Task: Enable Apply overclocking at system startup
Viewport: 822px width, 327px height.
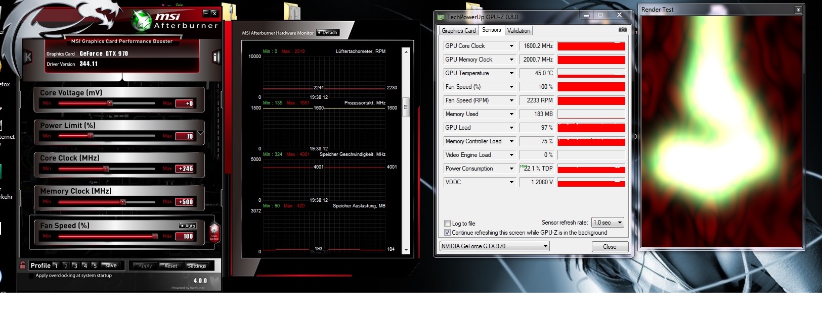Action: (32, 276)
